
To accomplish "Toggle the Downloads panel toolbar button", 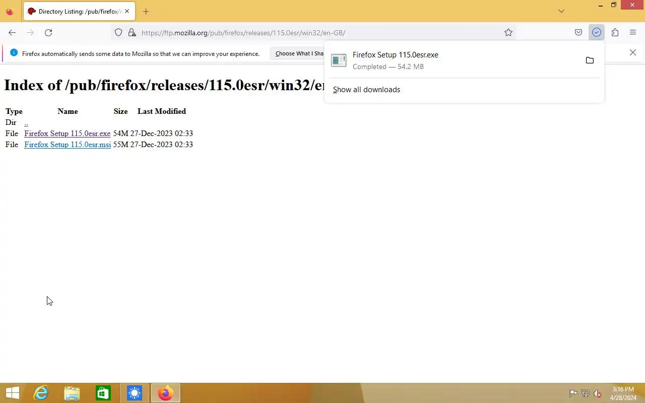I will (x=597, y=33).
